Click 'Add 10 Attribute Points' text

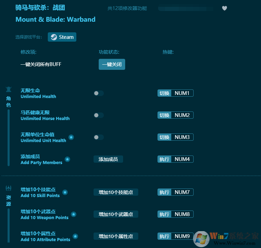click(x=45, y=239)
